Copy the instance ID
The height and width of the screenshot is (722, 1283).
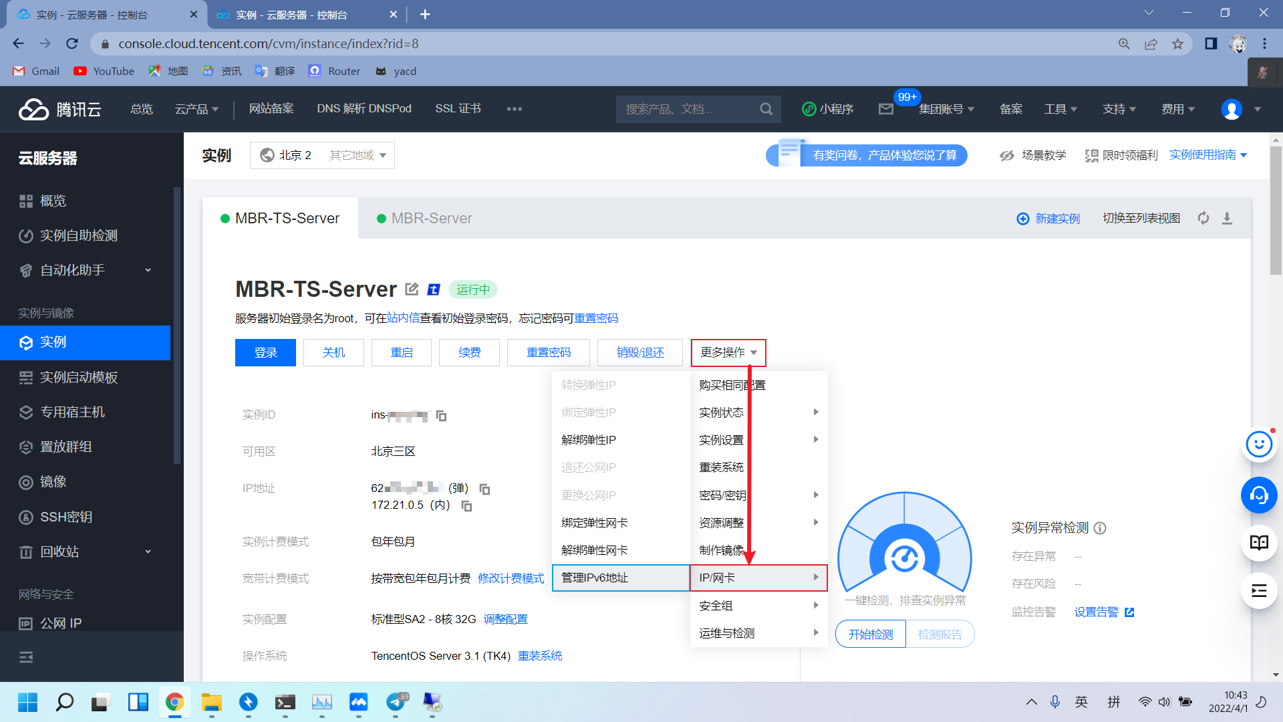click(441, 416)
